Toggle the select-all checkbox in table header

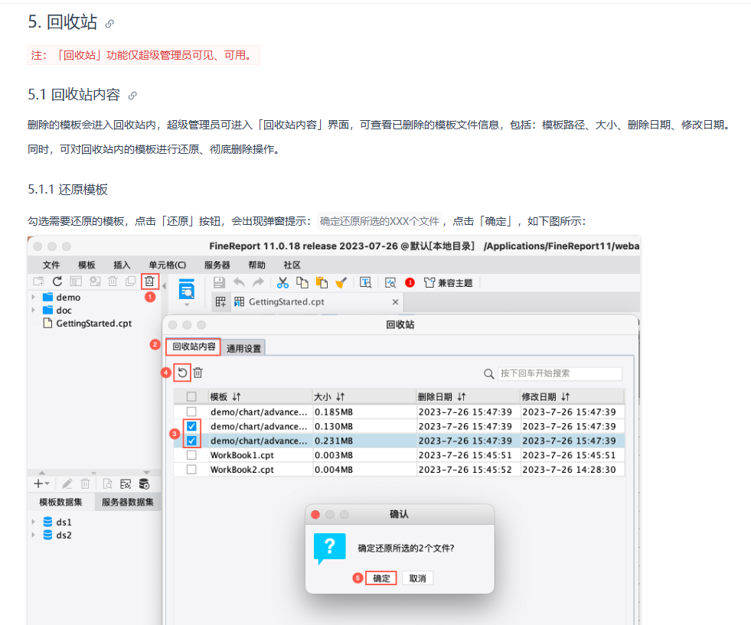pyautogui.click(x=191, y=397)
